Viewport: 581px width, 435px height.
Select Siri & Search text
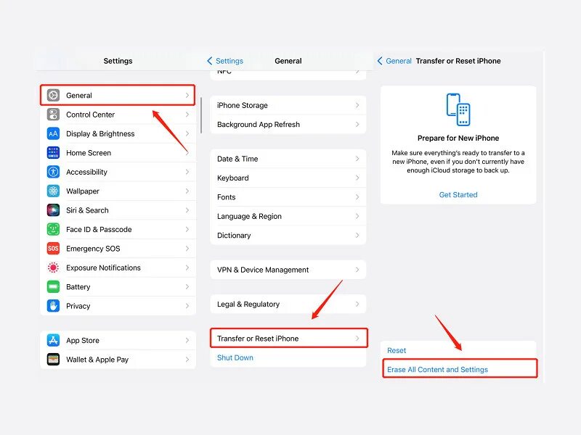(87, 210)
